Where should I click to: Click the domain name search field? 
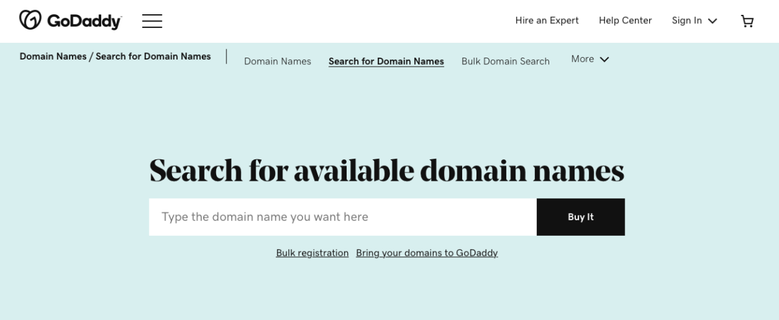tap(343, 217)
